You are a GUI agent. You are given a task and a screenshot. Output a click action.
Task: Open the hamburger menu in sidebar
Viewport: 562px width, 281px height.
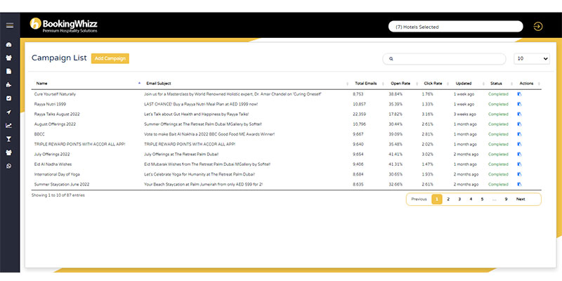(x=9, y=26)
